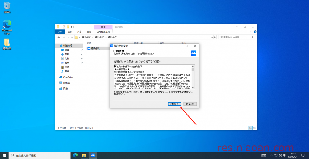The width and height of the screenshot is (309, 159).
Task: Open Edge from the taskbar
Action: (x=75, y=155)
